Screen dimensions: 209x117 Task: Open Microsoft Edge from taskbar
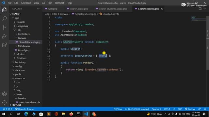click(26, 114)
